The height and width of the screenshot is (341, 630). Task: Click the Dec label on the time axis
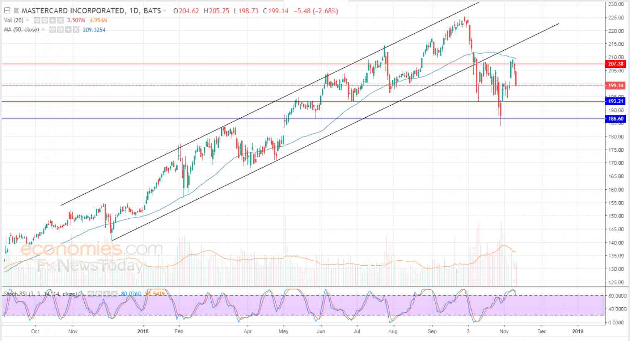pyautogui.click(x=542, y=331)
